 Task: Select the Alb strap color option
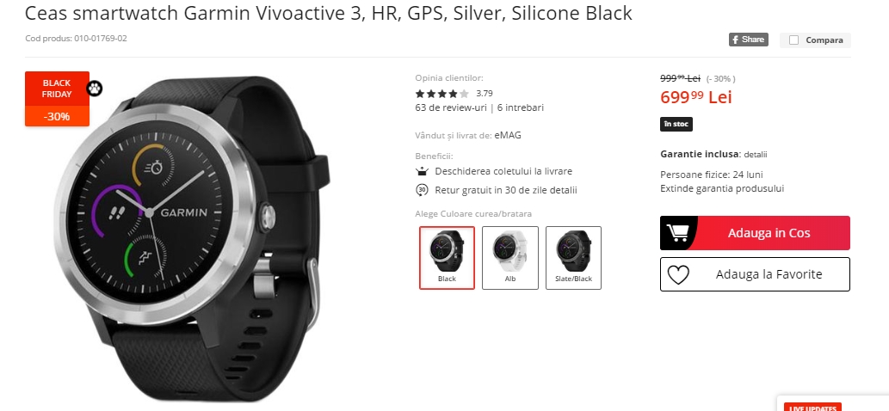pos(510,258)
